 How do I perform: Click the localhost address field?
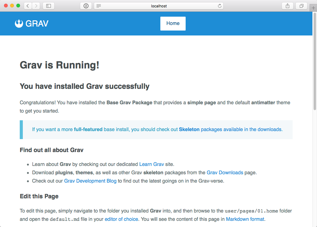(159, 6)
